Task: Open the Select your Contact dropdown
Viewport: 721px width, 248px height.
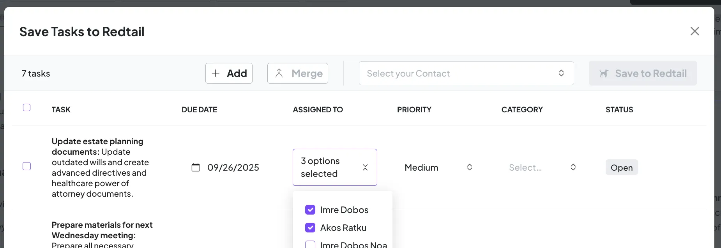Action: (448, 73)
